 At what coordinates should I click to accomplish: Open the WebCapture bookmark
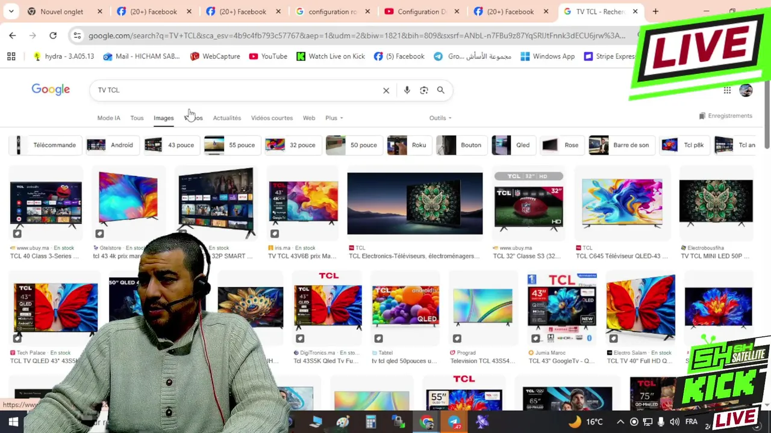pos(215,56)
